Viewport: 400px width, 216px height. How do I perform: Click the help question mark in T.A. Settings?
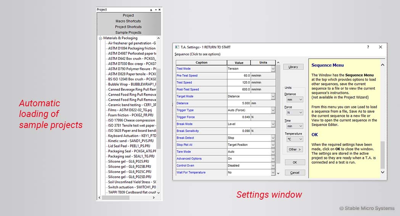pos(368,47)
